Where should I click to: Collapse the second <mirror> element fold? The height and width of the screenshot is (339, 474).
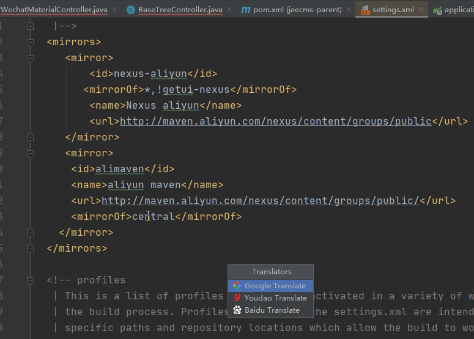(x=30, y=153)
